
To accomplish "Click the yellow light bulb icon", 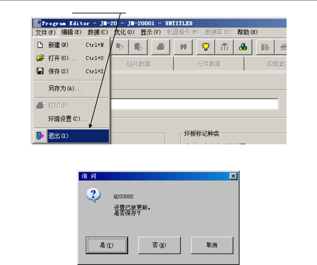I will [x=206, y=47].
